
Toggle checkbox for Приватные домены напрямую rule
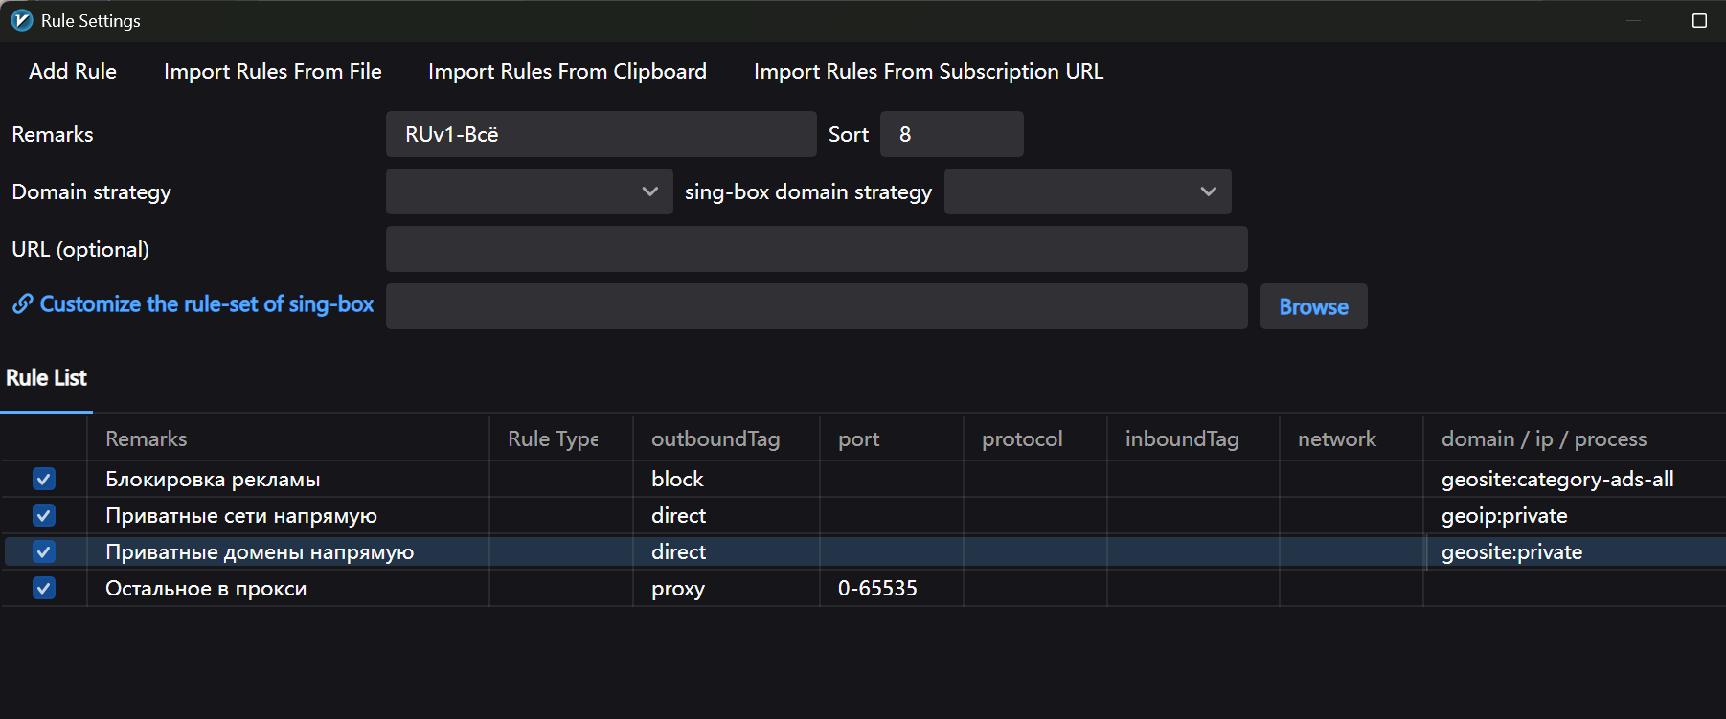(44, 551)
